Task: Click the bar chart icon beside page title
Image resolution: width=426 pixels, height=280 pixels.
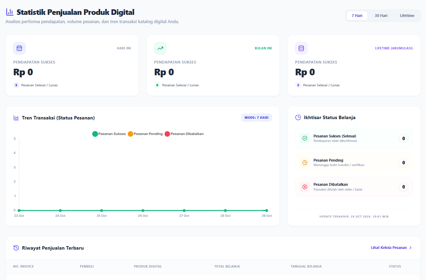Action: click(x=10, y=12)
